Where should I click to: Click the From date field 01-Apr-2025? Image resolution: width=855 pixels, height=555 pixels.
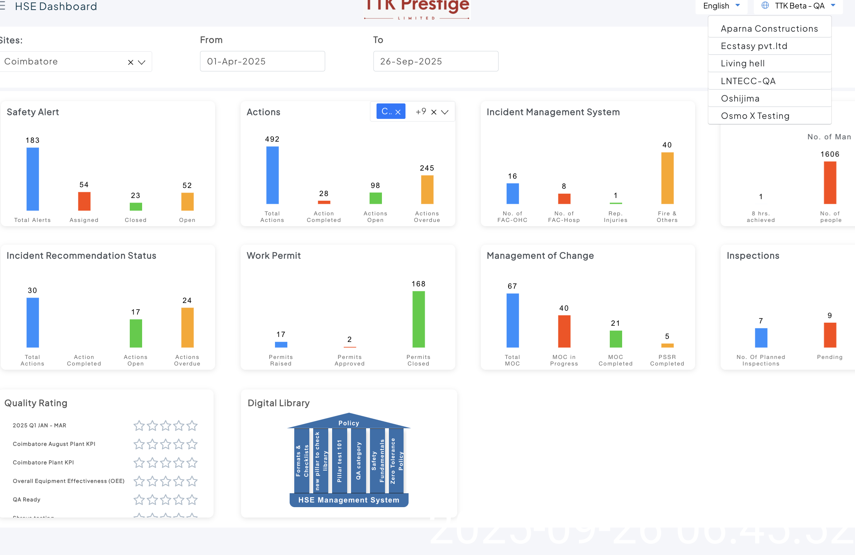(262, 61)
